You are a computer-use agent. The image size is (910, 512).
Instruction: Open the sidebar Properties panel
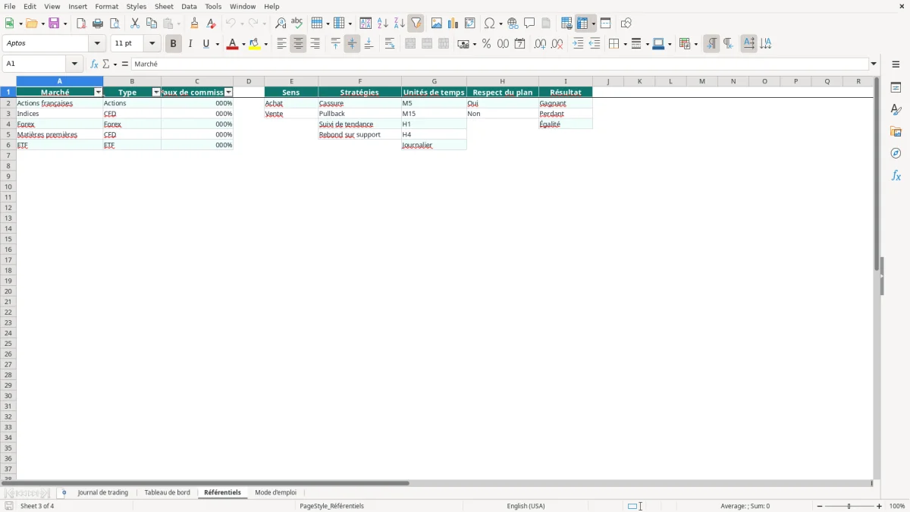tap(896, 87)
